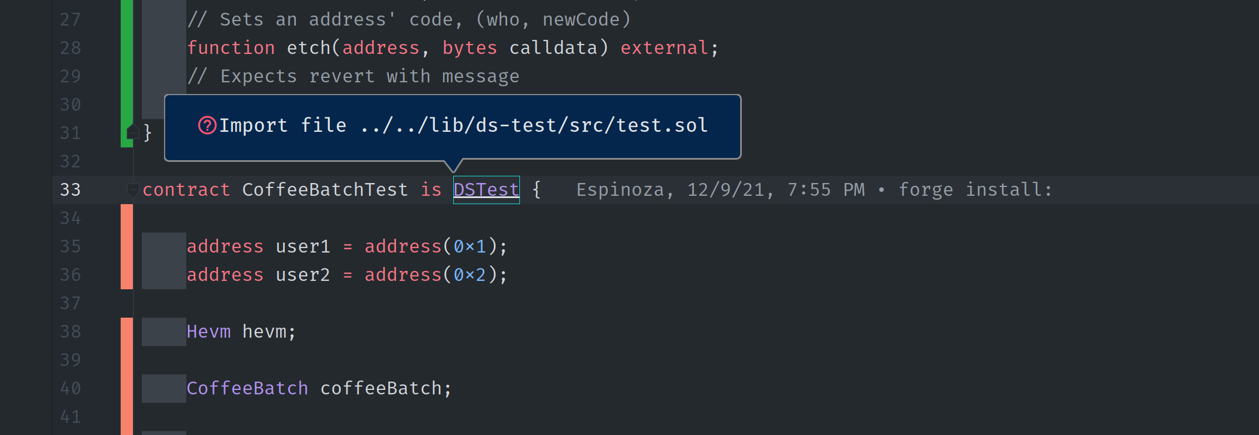The image size is (1259, 435).
Task: Click the green git change bar beside line 30
Action: point(126,105)
